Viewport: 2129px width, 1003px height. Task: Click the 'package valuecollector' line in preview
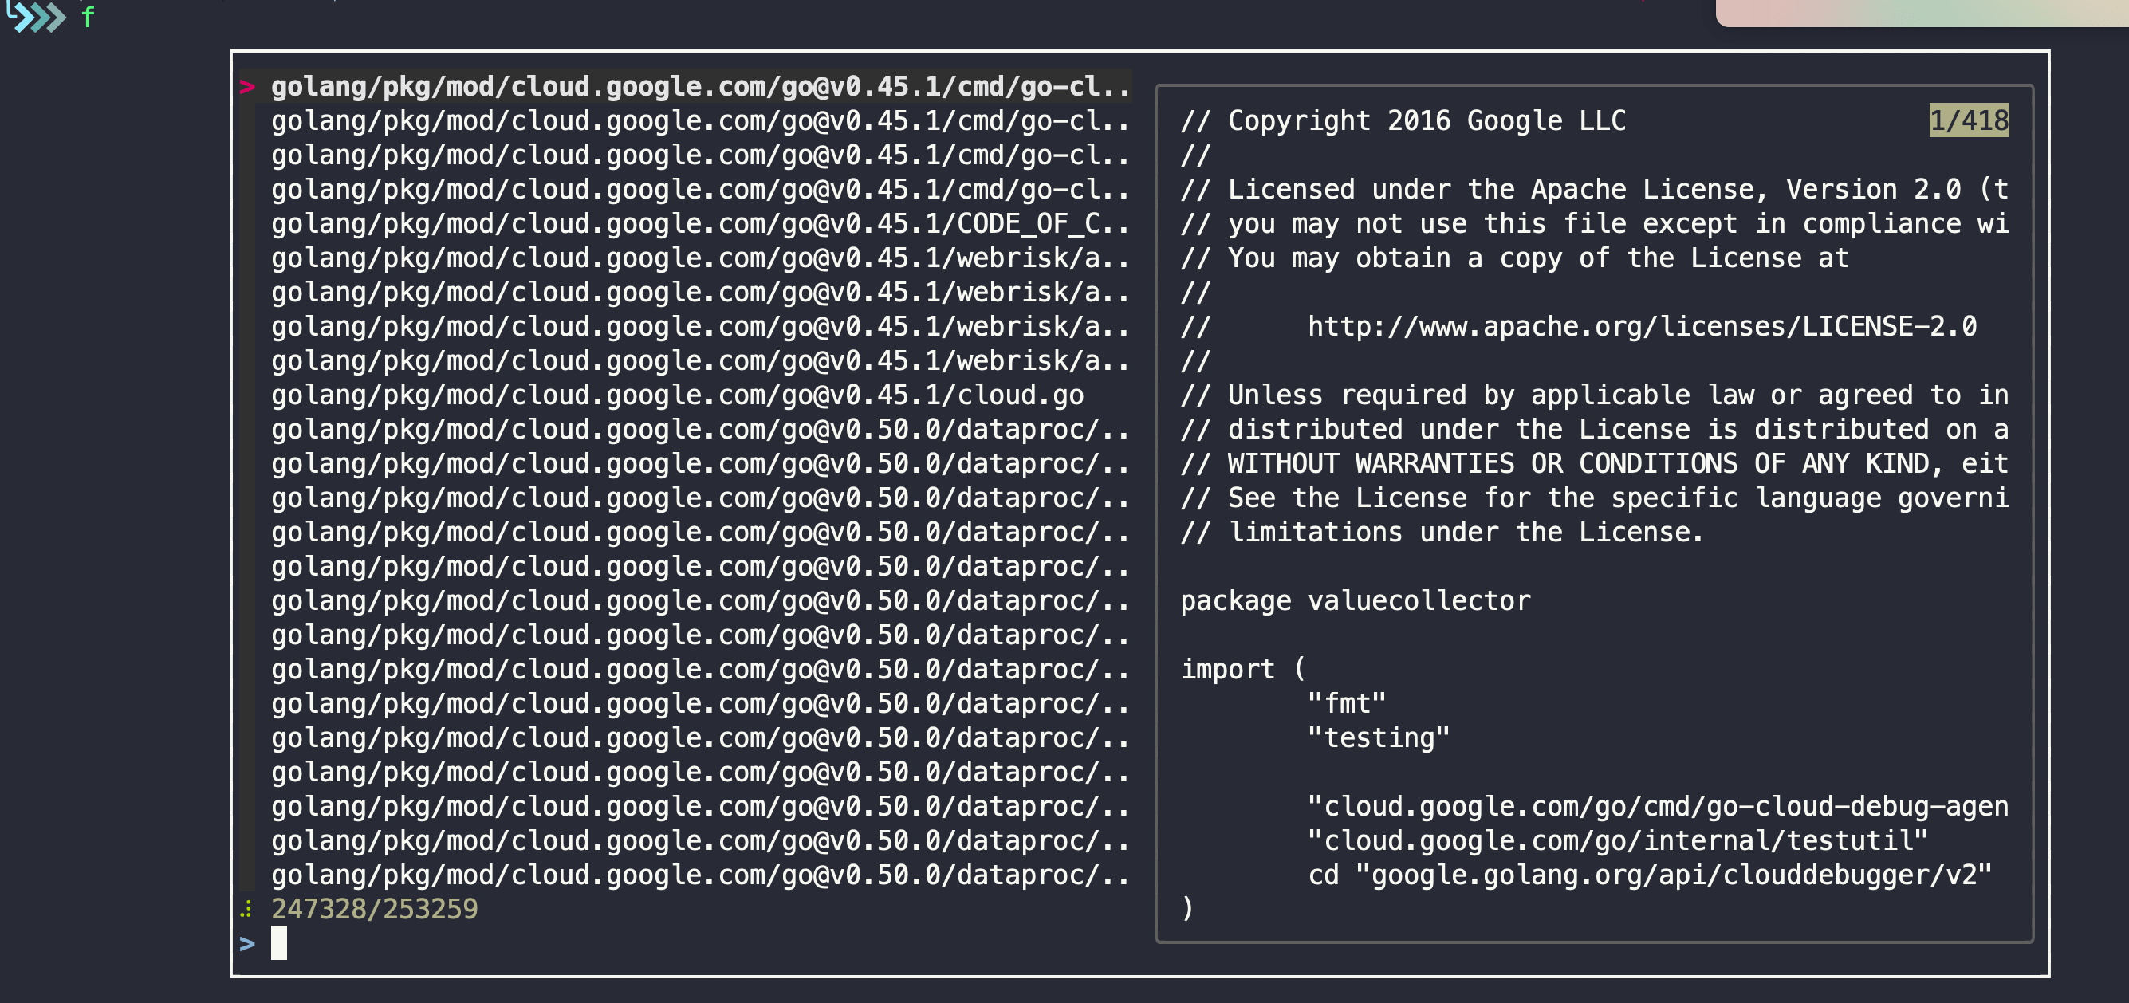coord(1356,600)
